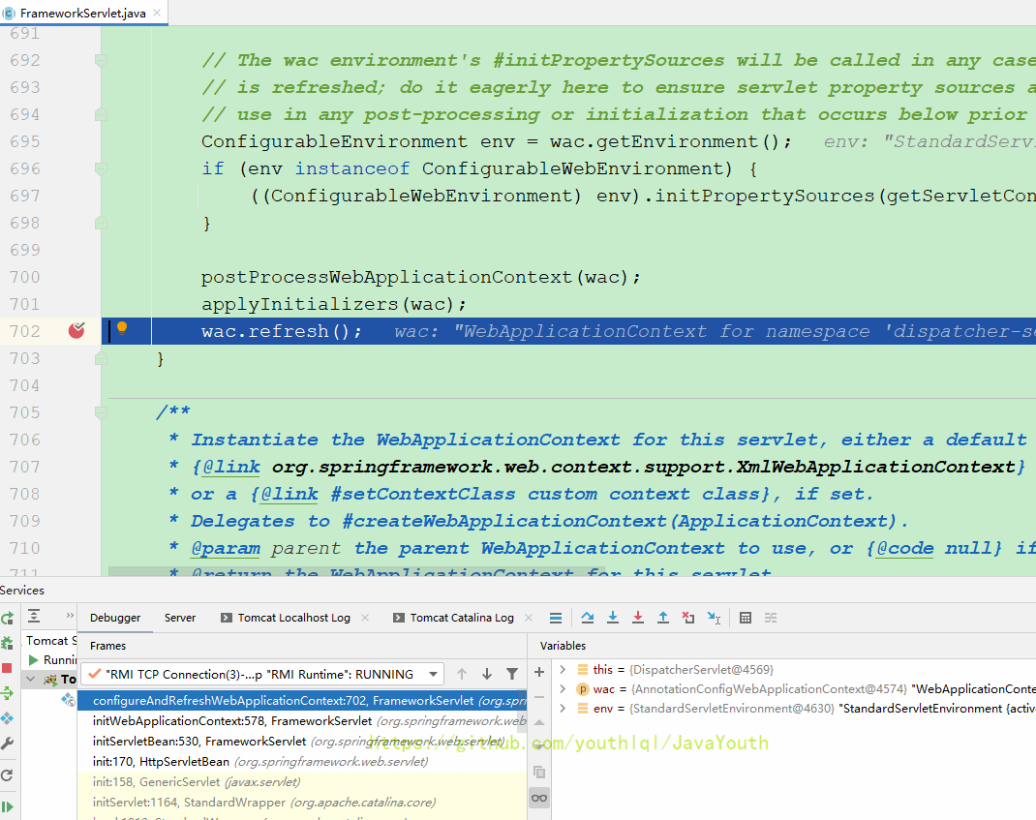Open the RMI TCP Connection thread dropdown
Viewport: 1036px width, 820px height.
435,674
